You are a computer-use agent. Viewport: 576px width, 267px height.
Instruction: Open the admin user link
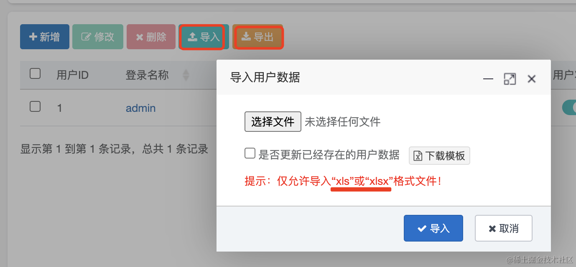[140, 108]
